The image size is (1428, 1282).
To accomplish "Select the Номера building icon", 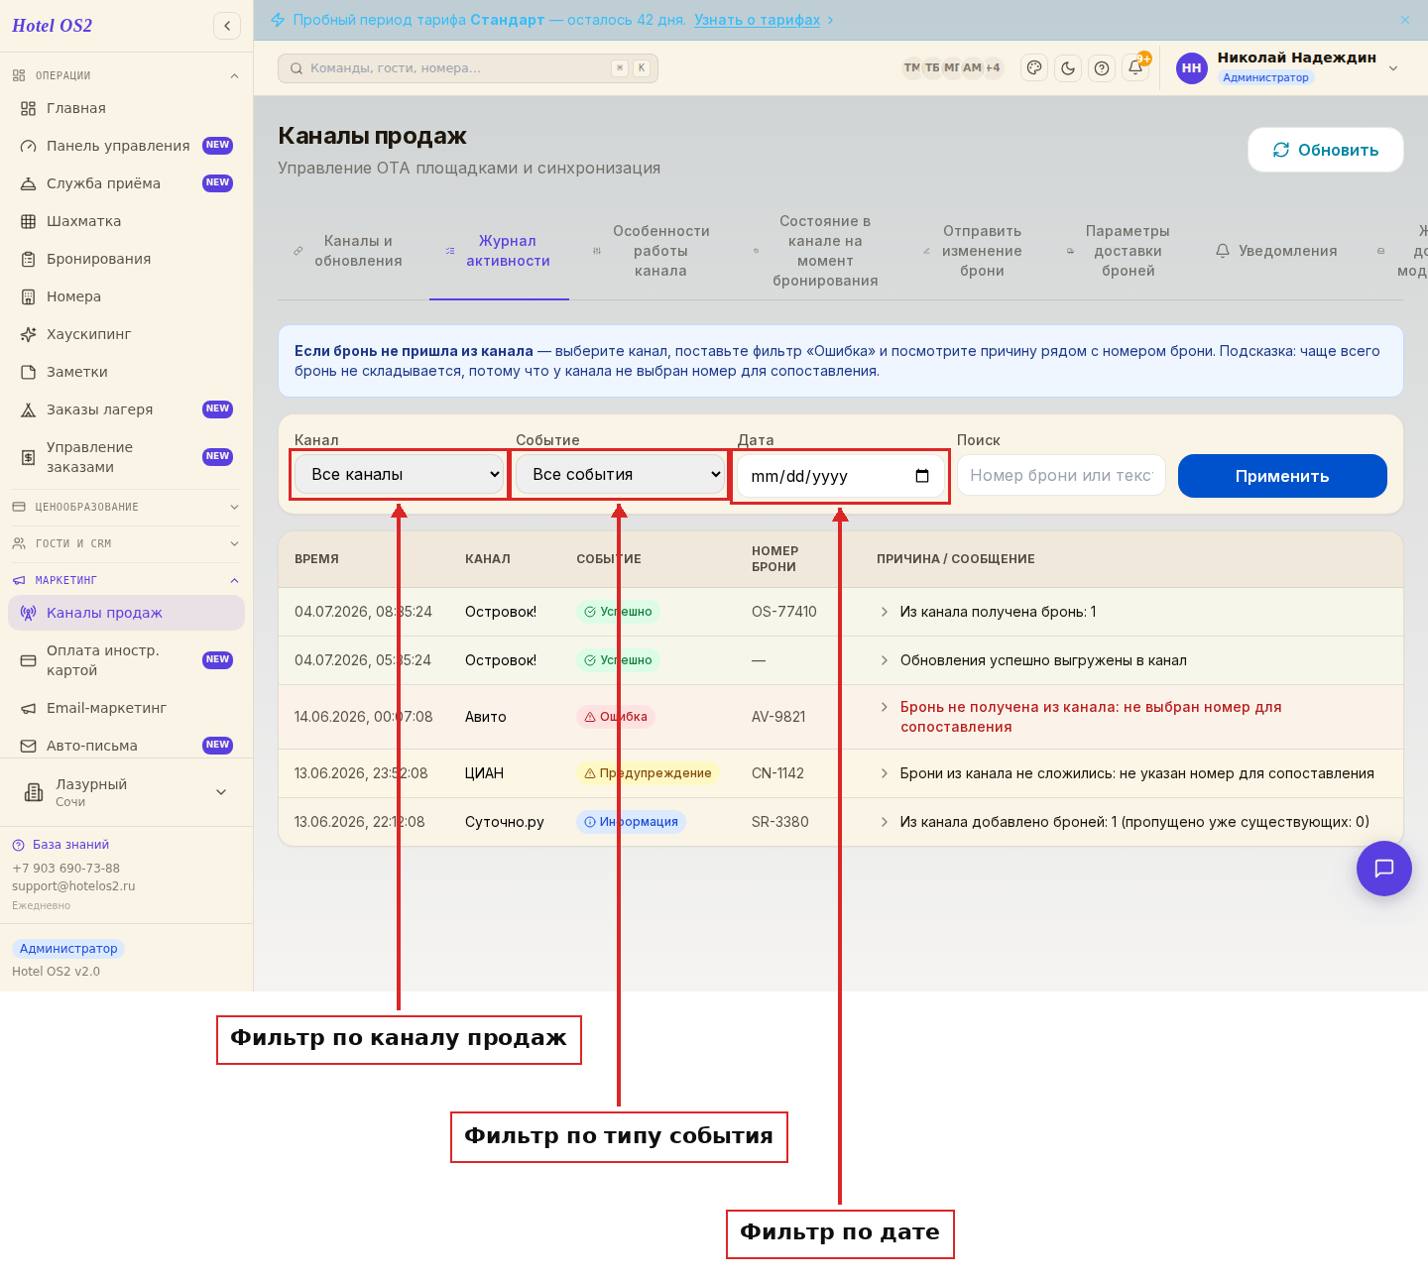I will click(29, 296).
